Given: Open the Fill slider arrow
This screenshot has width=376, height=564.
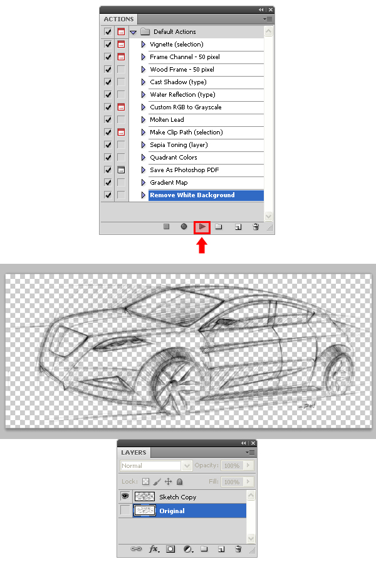Looking at the screenshot, I should (x=248, y=482).
